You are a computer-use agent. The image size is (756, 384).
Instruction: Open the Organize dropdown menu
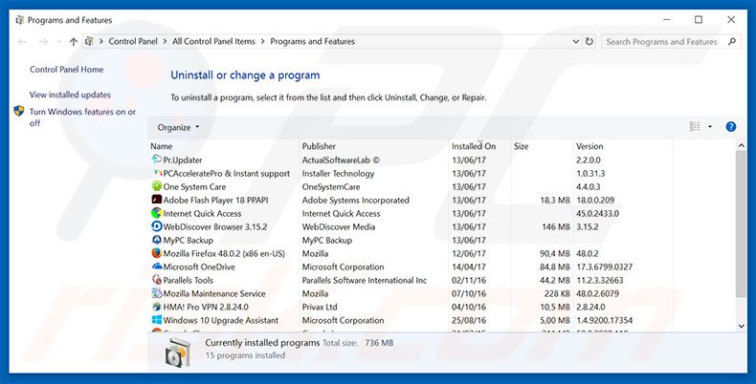tap(178, 127)
